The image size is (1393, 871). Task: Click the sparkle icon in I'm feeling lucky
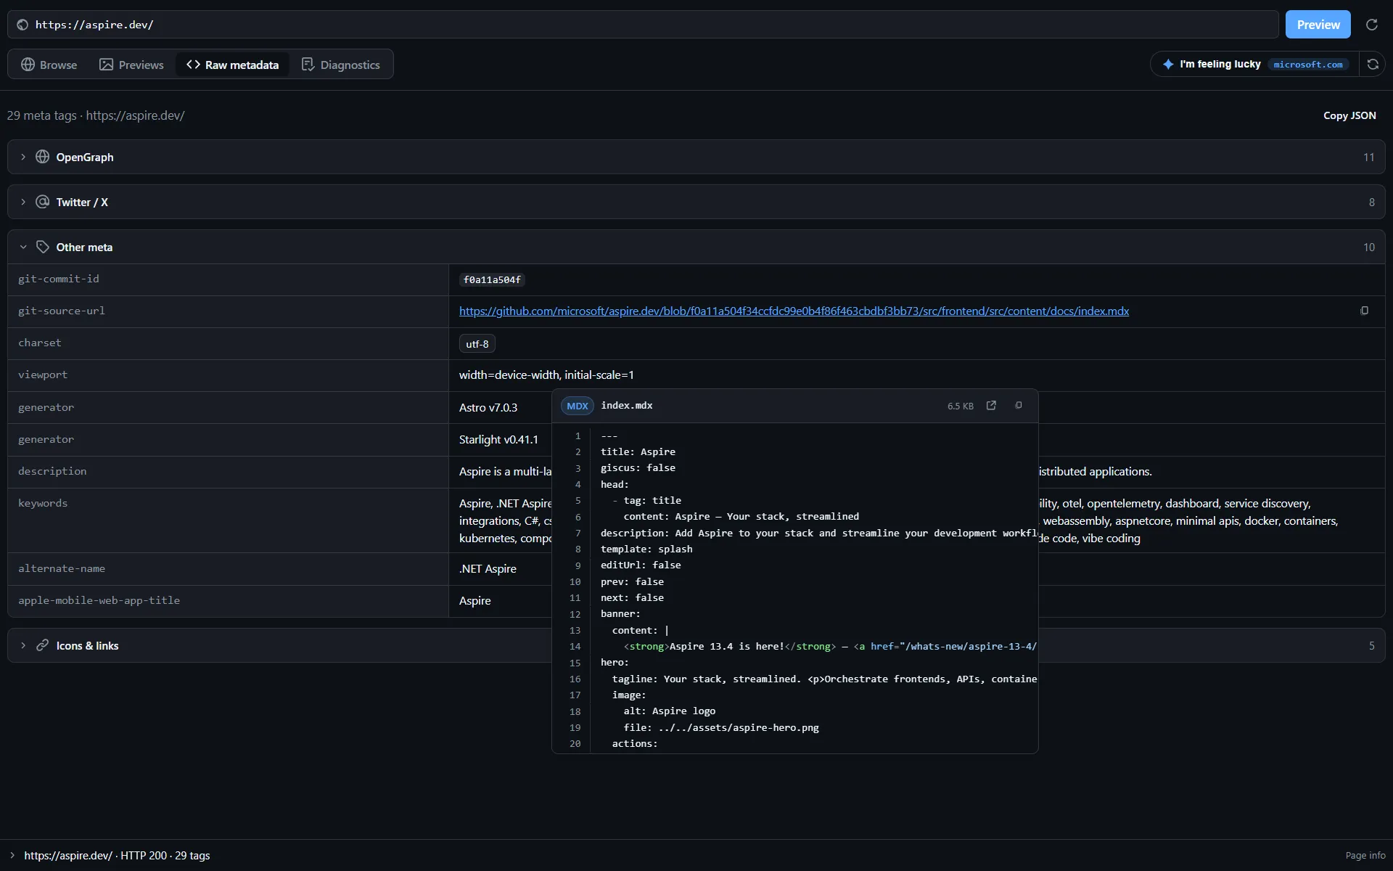click(1167, 64)
